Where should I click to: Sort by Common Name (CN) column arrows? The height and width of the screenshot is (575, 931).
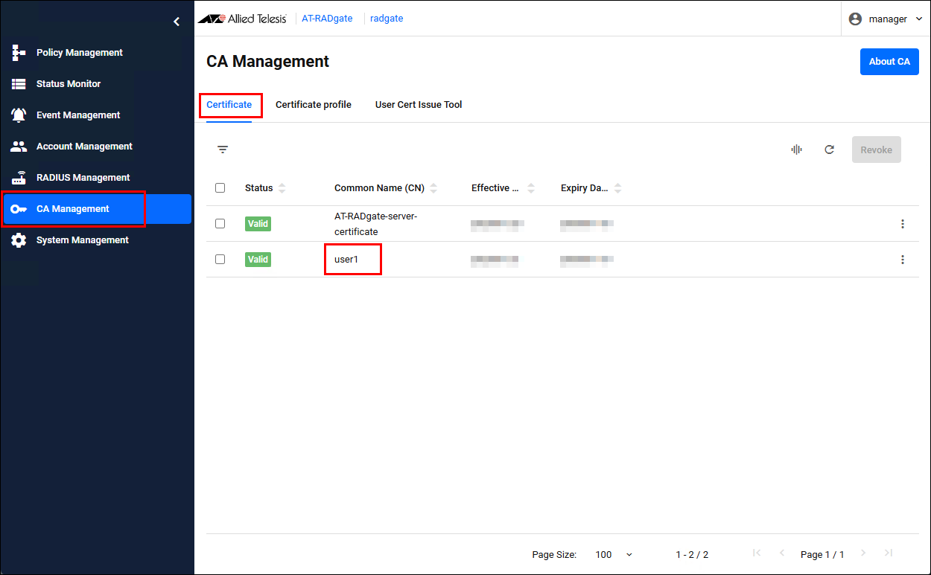(433, 188)
